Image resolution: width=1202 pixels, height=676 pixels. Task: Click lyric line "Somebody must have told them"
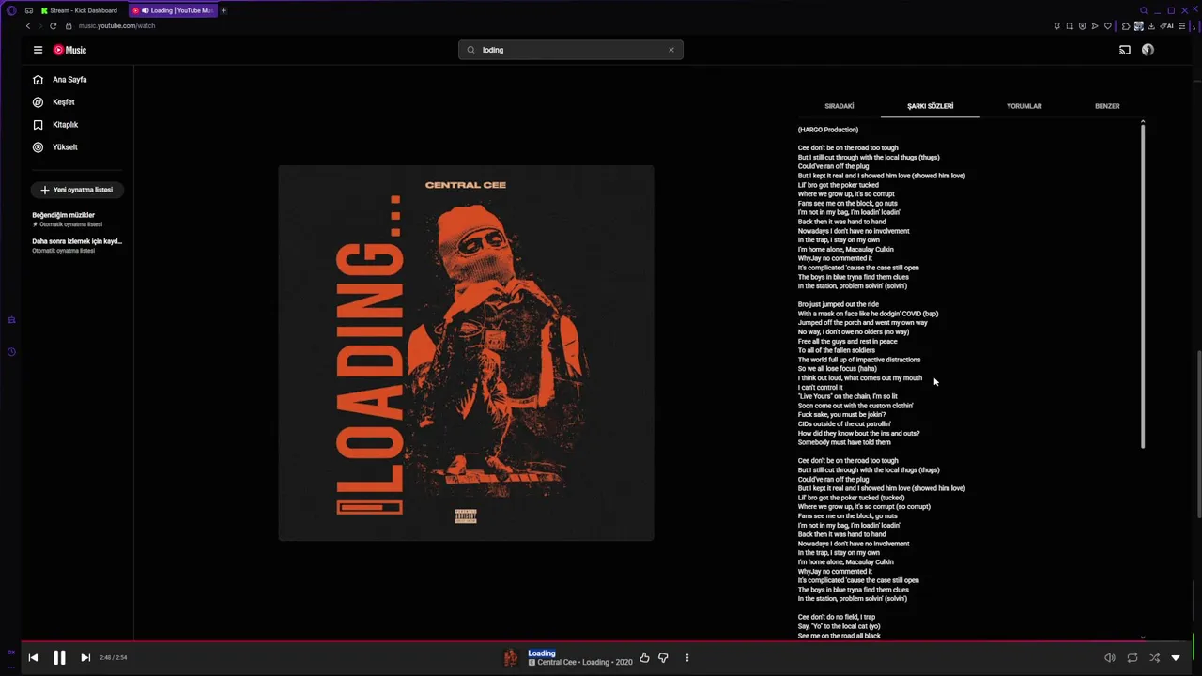coord(844,442)
